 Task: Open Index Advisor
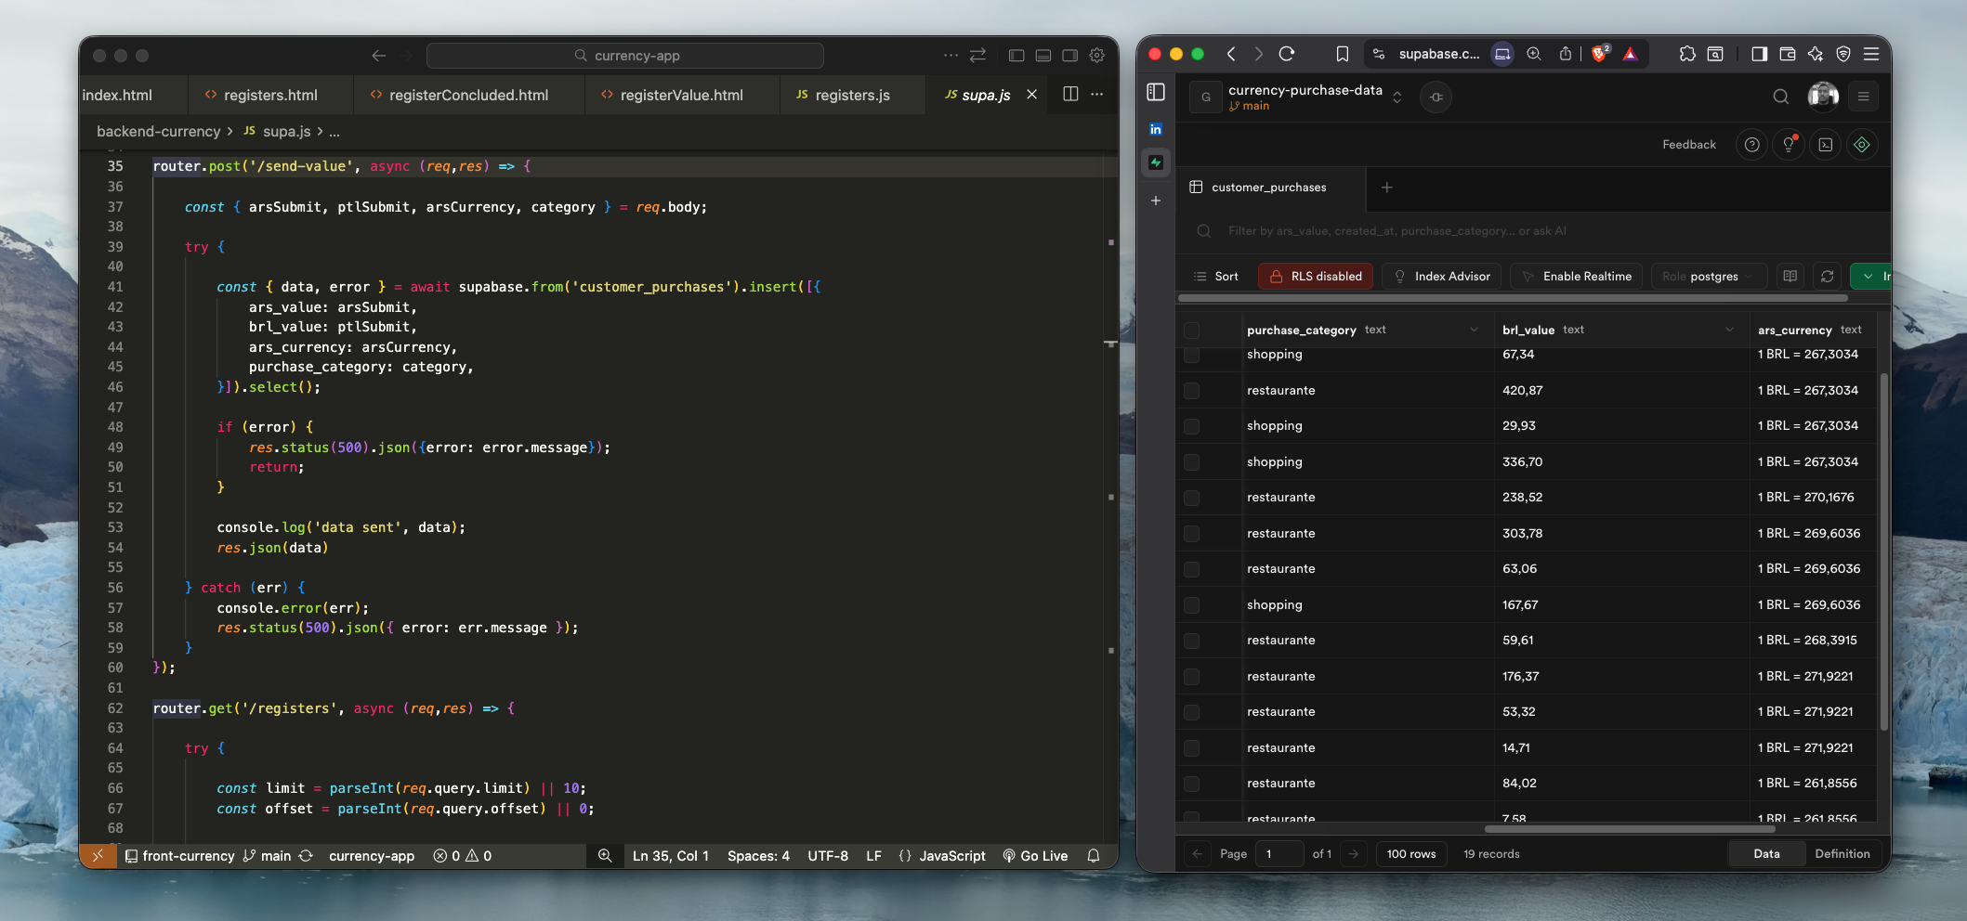pos(1442,277)
